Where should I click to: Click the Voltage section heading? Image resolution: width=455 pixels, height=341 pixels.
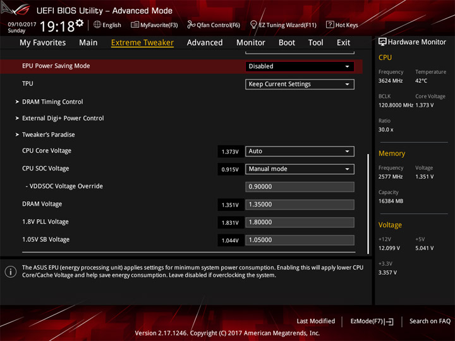click(x=390, y=225)
